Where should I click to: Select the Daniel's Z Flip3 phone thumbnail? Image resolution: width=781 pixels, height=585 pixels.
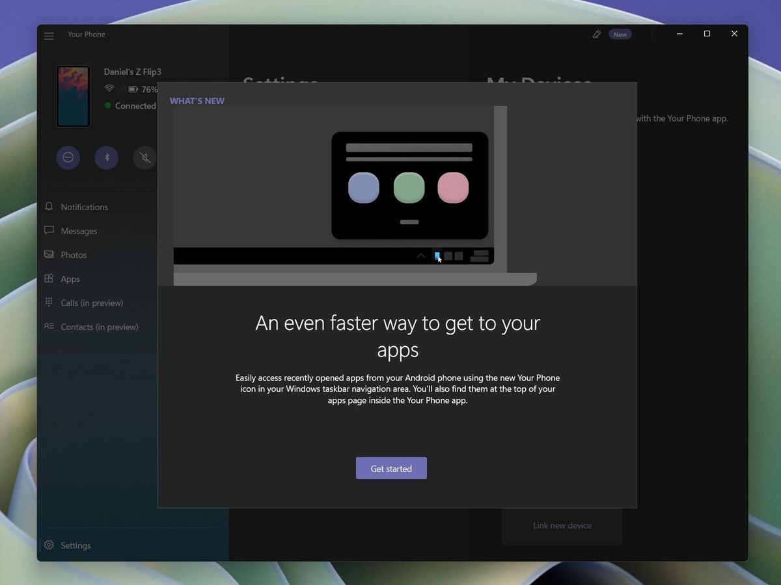point(73,96)
